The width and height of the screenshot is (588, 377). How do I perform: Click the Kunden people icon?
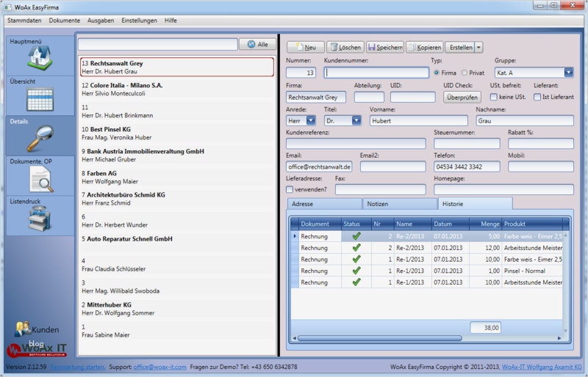click(x=23, y=329)
